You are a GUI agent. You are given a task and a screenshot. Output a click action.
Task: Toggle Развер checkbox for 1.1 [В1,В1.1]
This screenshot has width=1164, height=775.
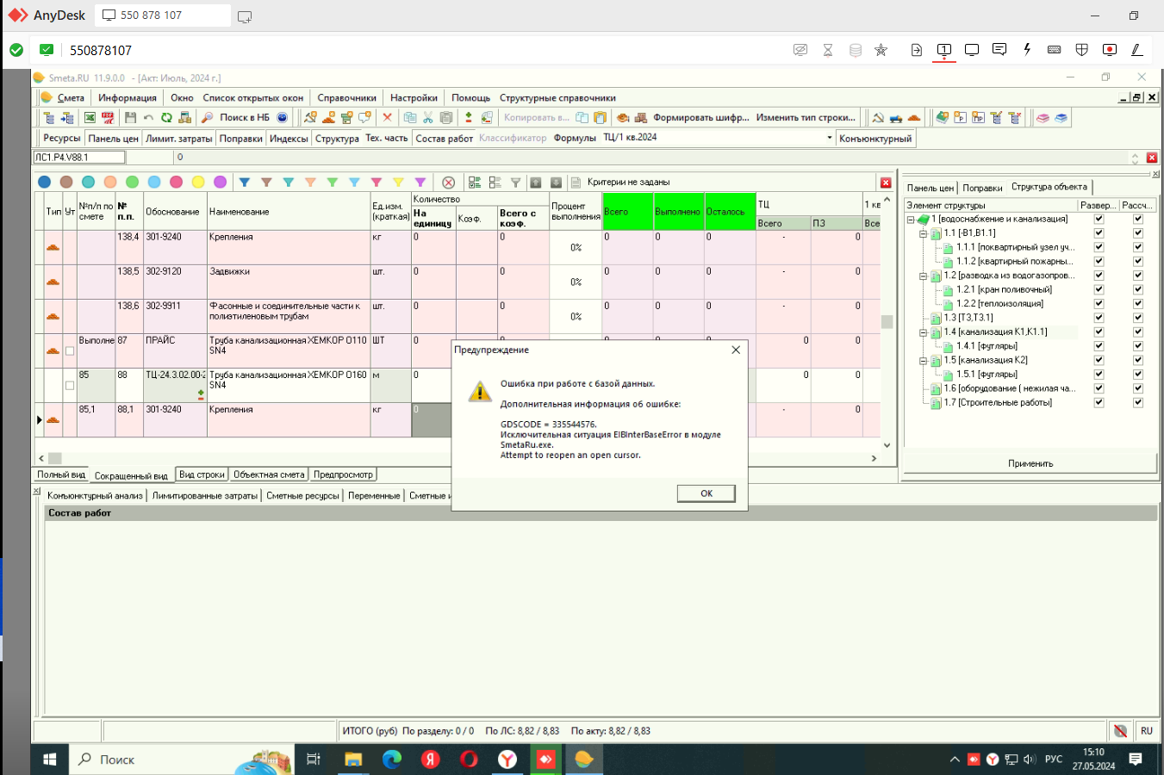1099,232
